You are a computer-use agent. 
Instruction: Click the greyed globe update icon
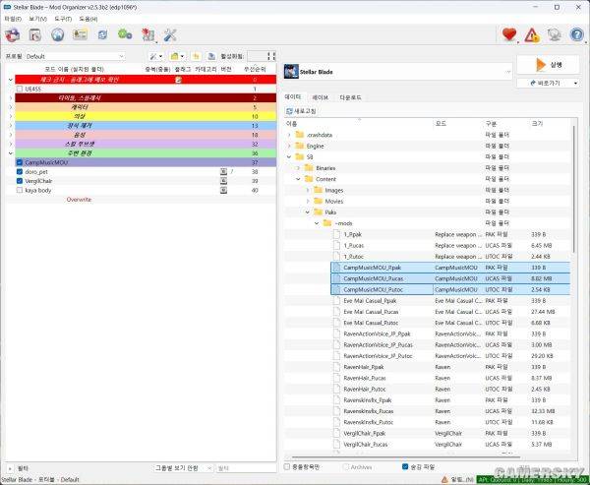tap(555, 35)
